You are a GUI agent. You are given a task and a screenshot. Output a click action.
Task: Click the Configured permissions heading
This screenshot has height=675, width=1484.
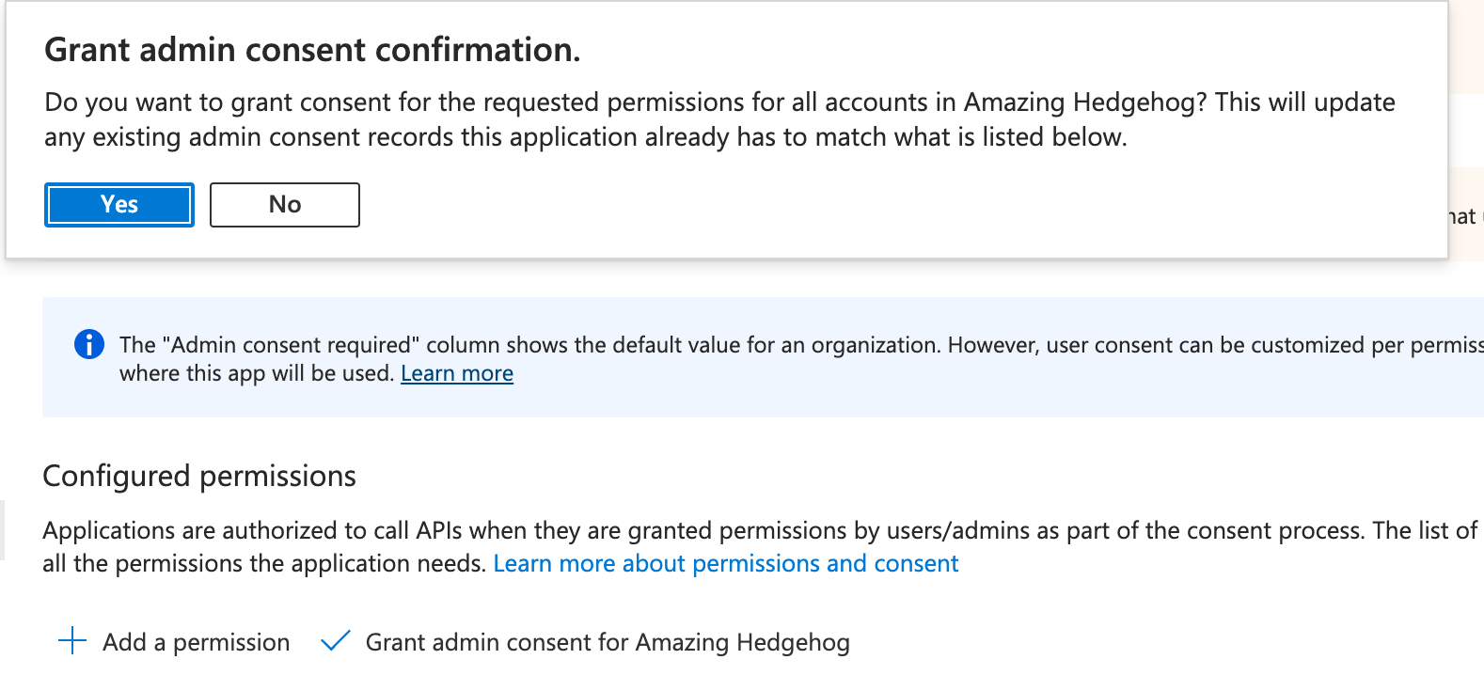pyautogui.click(x=199, y=476)
